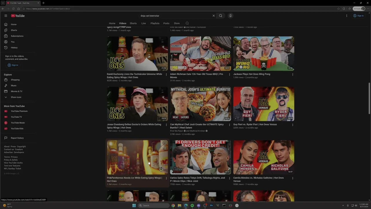Open options menu for Carlos Sainz video
Image resolution: width=371 pixels, height=209 pixels.
click(x=230, y=178)
